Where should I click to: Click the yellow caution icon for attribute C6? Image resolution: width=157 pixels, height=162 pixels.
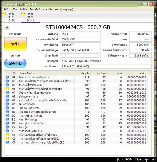coord(7,138)
